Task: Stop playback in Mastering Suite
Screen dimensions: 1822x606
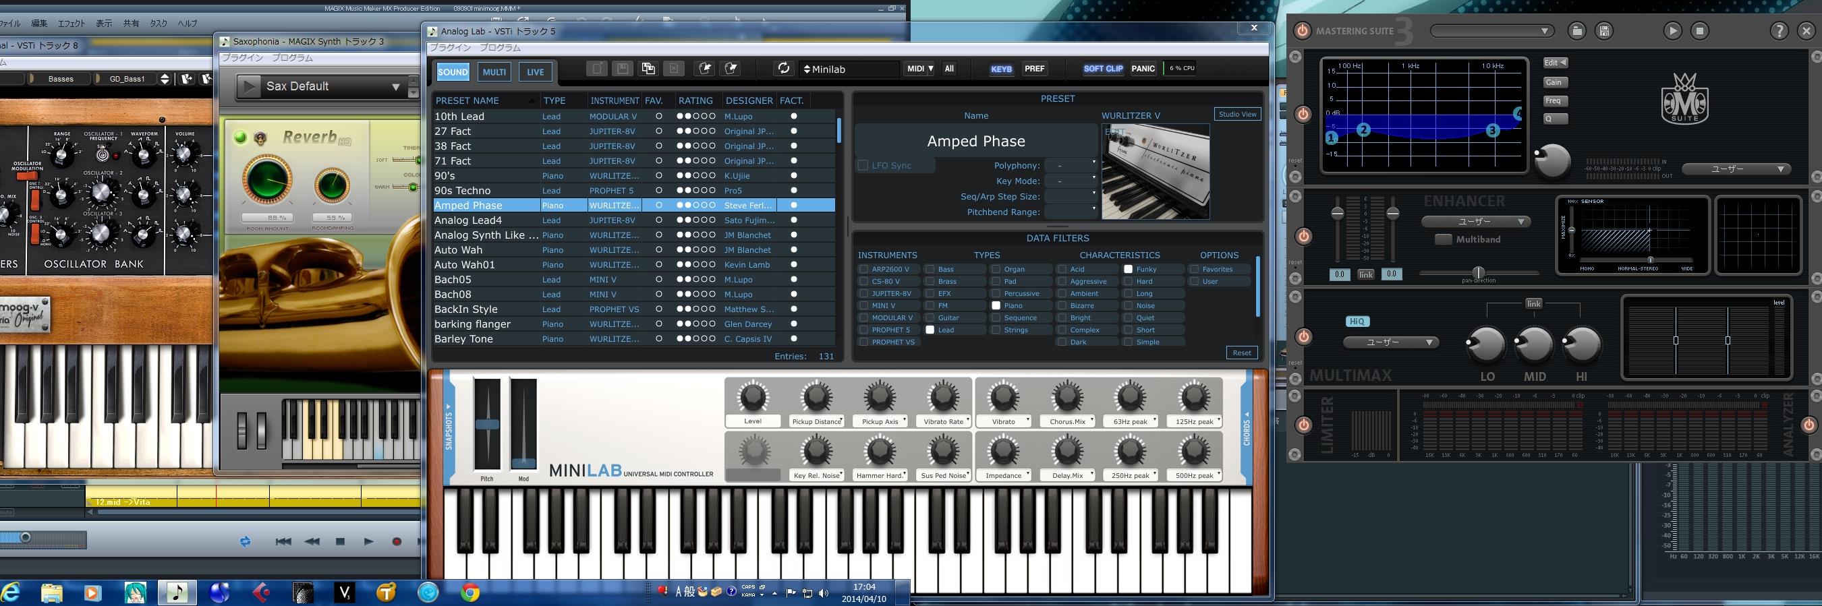Action: click(1700, 30)
